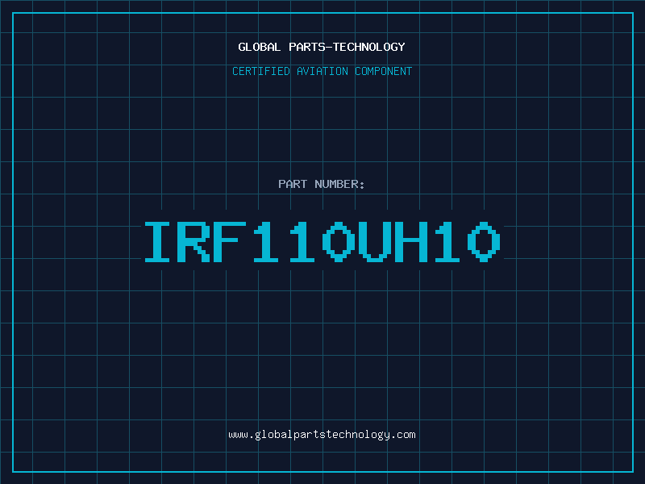Select the large letter R in IRF110UH10
The height and width of the screenshot is (484, 645).
click(x=193, y=241)
